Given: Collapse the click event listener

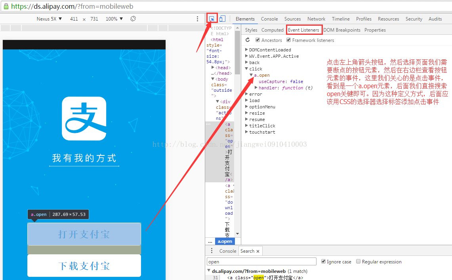Looking at the screenshot, I should pyautogui.click(x=246, y=68).
